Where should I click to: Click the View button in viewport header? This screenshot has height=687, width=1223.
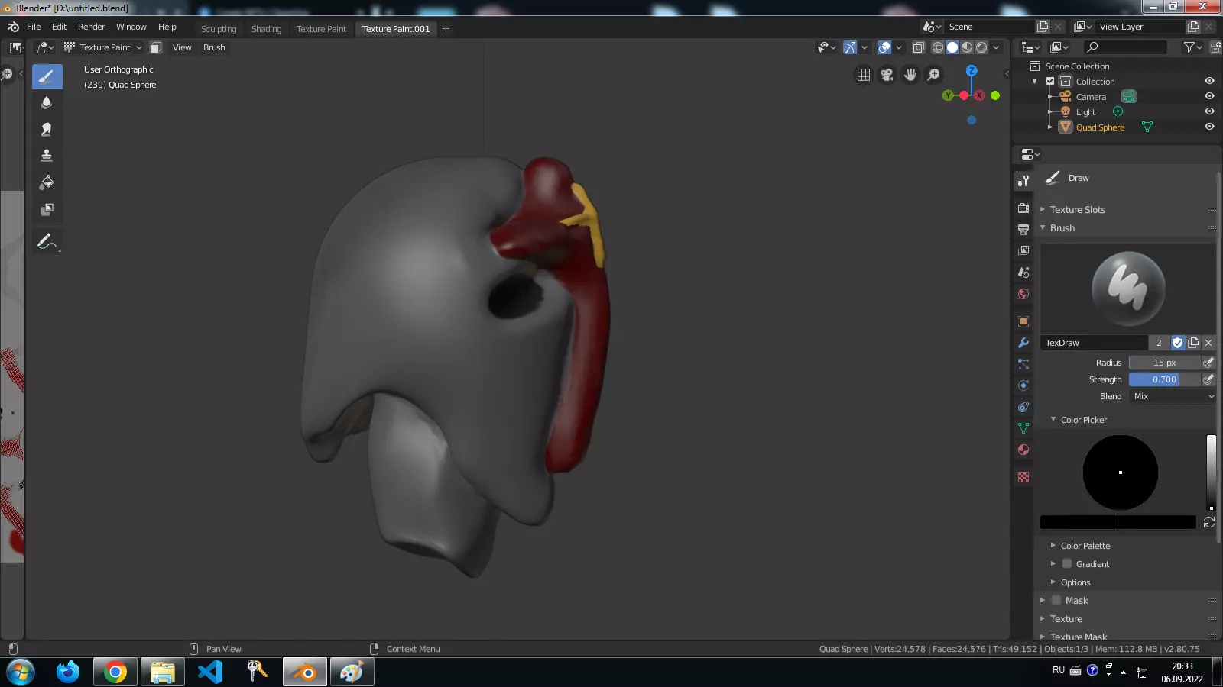[x=182, y=47]
